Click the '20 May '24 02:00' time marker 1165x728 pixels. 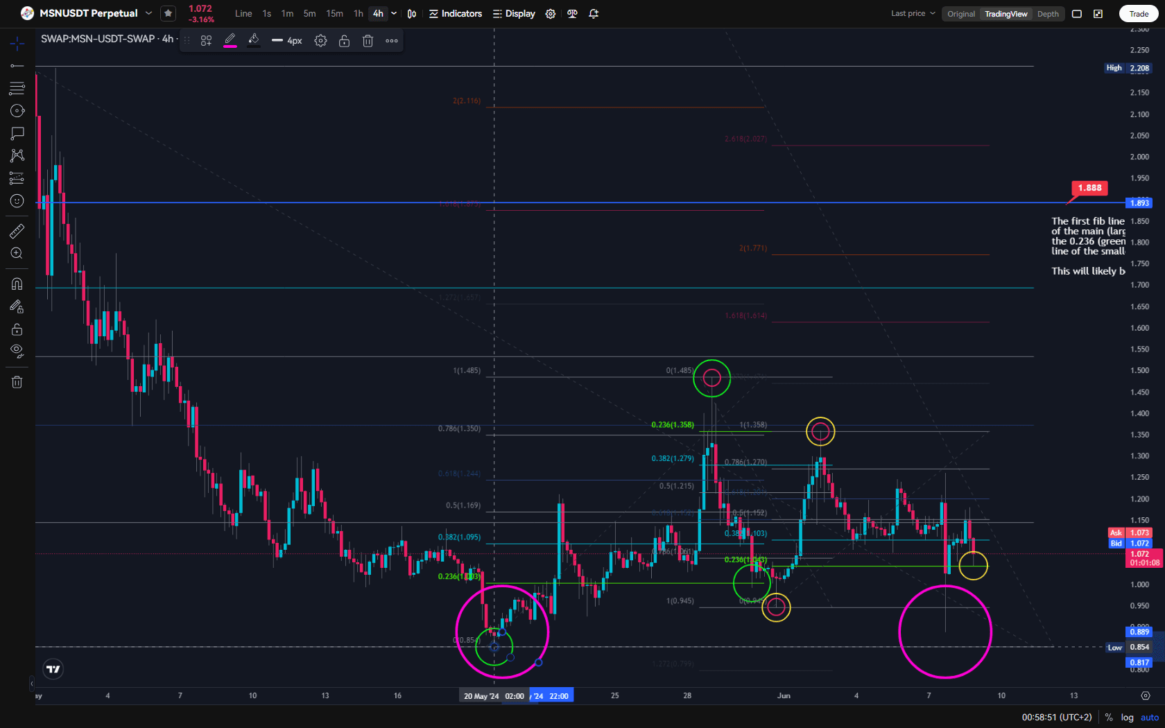pos(494,696)
